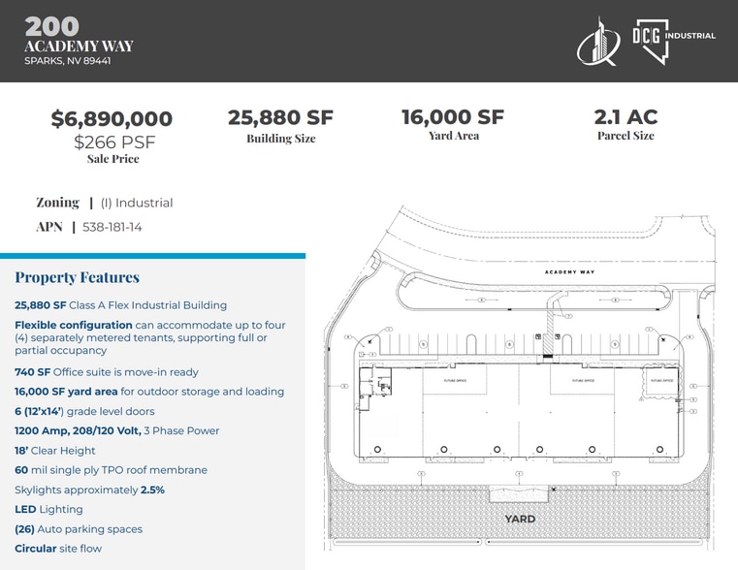The height and width of the screenshot is (570, 738).
Task: Select the (I) Industrial zoning value
Action: point(137,203)
